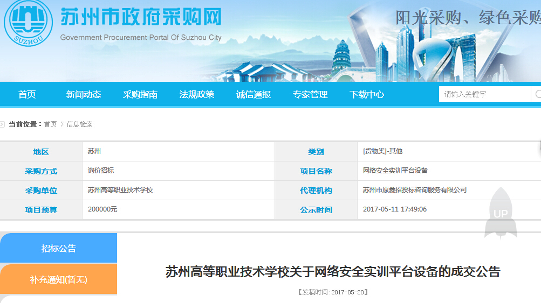Click the 苏州市原鑫招投标咨询服务有限公司 agency value

tap(415, 190)
